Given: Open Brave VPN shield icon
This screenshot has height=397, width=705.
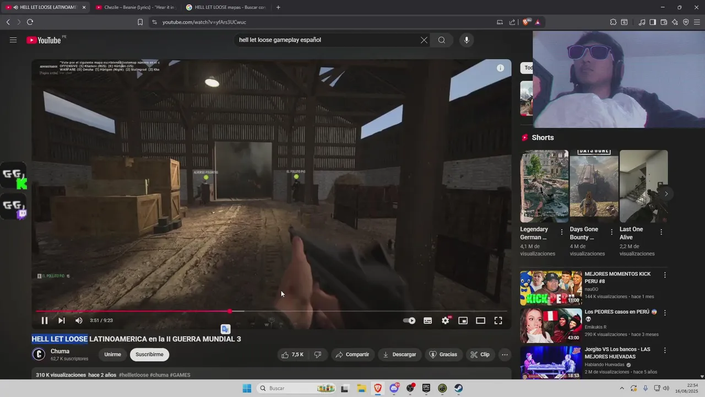Looking at the screenshot, I should point(686,22).
